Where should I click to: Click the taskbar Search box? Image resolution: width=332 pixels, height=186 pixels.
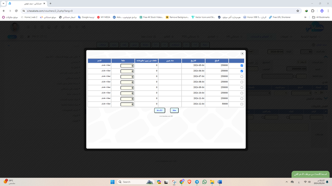click(136, 182)
